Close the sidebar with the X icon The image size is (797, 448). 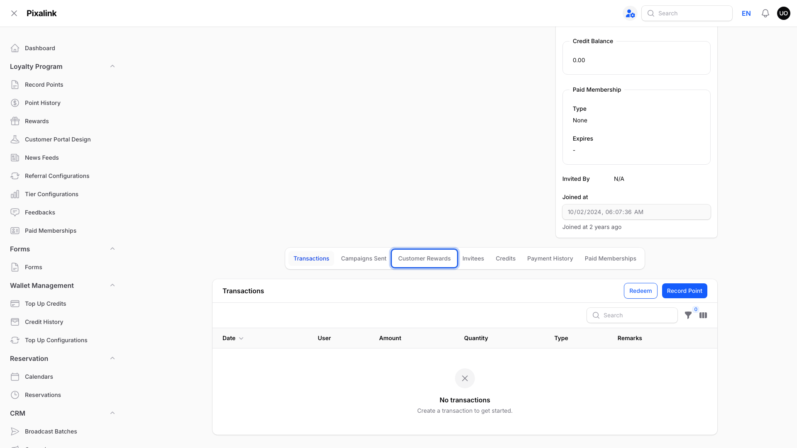point(14,13)
